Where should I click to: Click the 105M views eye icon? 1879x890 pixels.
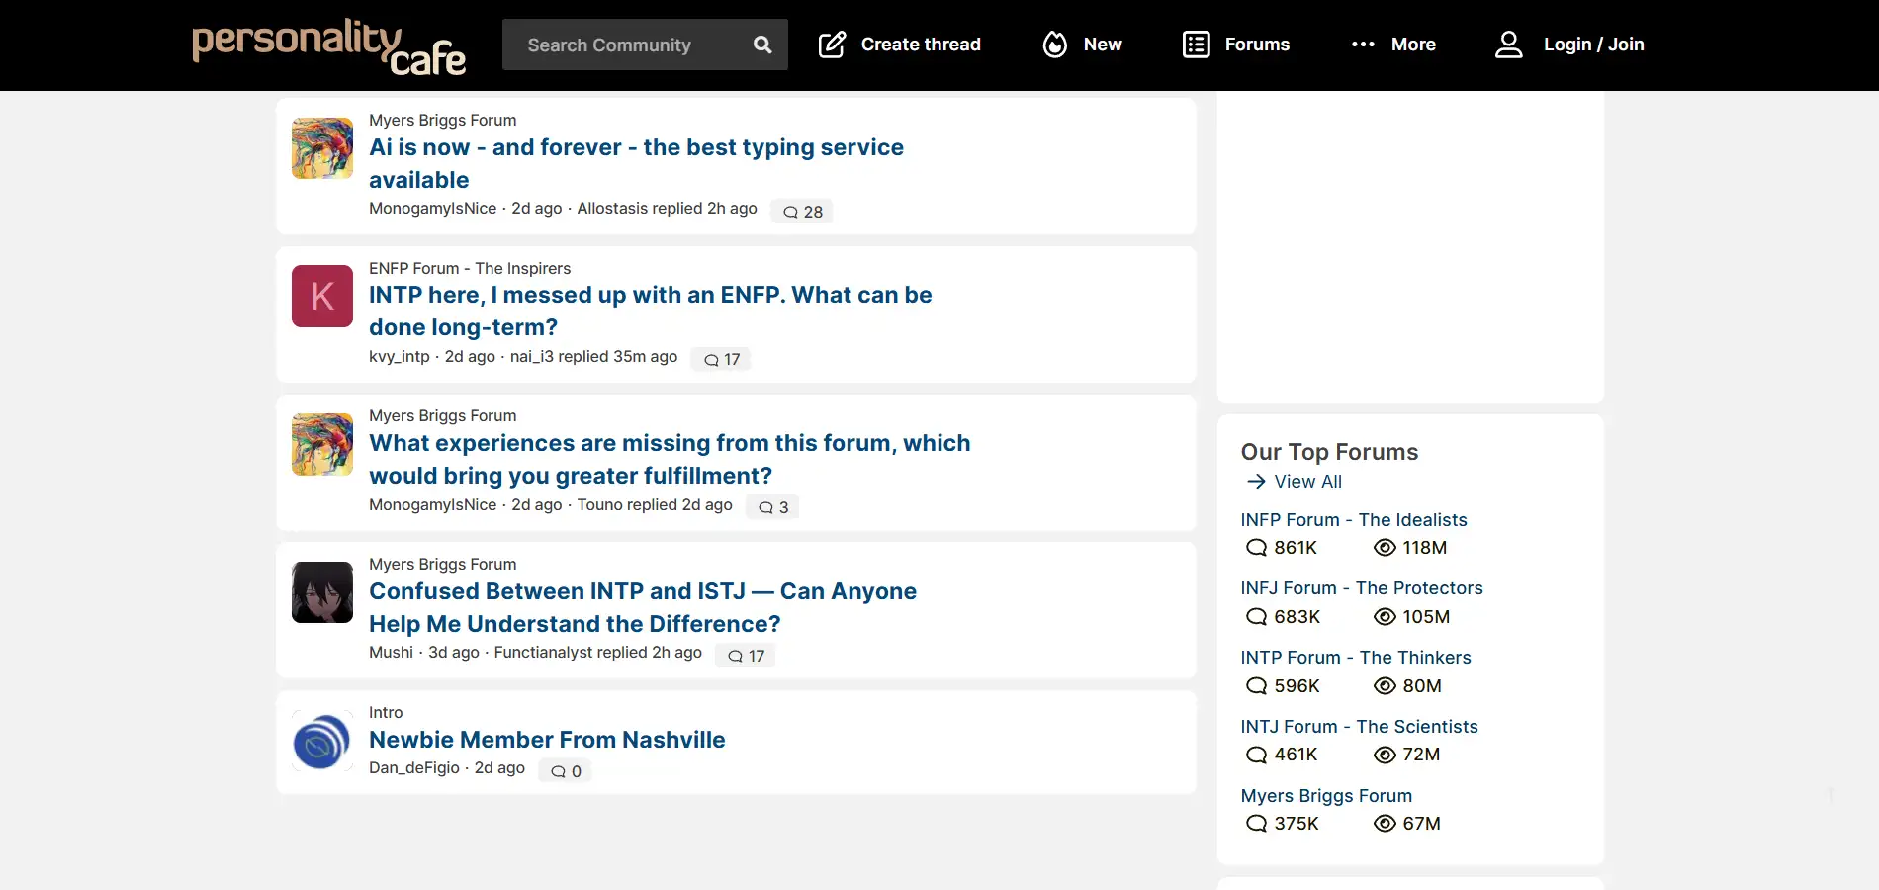point(1385,617)
